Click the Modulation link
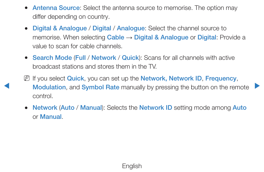 coord(49,87)
